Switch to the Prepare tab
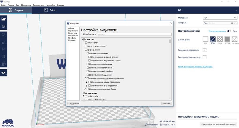The width and height of the screenshot is (239, 128). point(16,10)
